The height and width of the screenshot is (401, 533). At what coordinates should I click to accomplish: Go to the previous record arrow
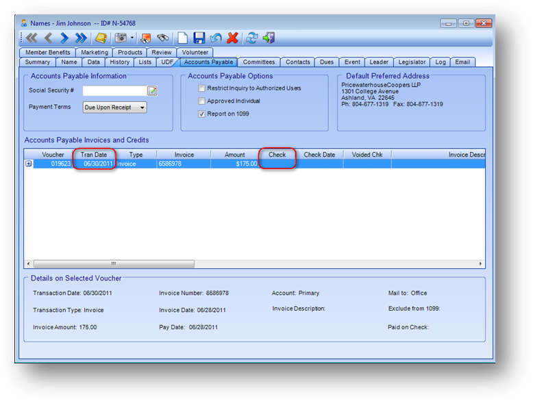(x=48, y=38)
